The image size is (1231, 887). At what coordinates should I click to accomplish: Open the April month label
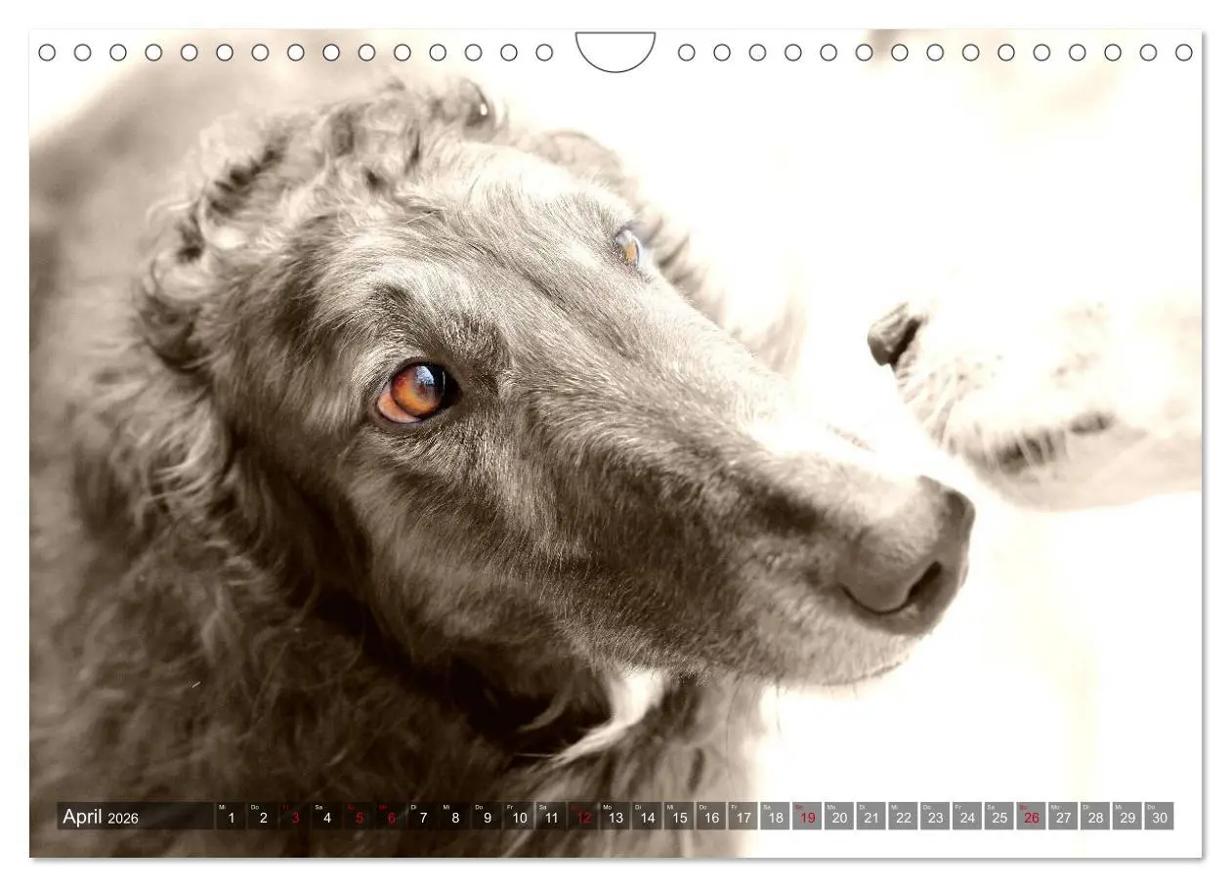(x=84, y=816)
